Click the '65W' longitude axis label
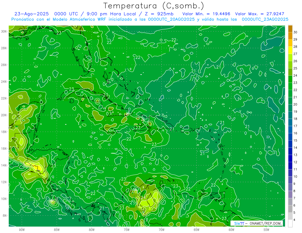This screenshot has width=302, height=233. [197, 230]
